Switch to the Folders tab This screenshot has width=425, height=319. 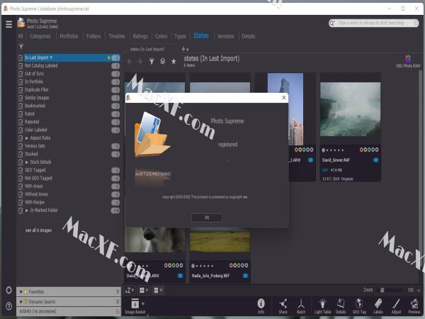[93, 36]
